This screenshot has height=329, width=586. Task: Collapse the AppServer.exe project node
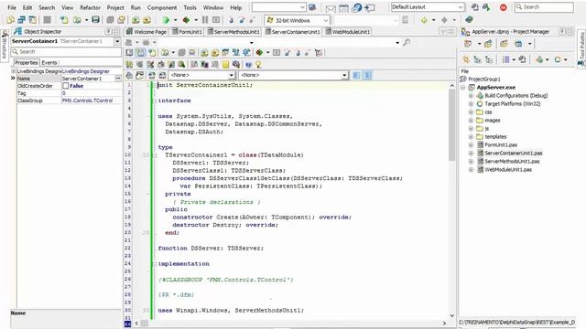[462, 88]
